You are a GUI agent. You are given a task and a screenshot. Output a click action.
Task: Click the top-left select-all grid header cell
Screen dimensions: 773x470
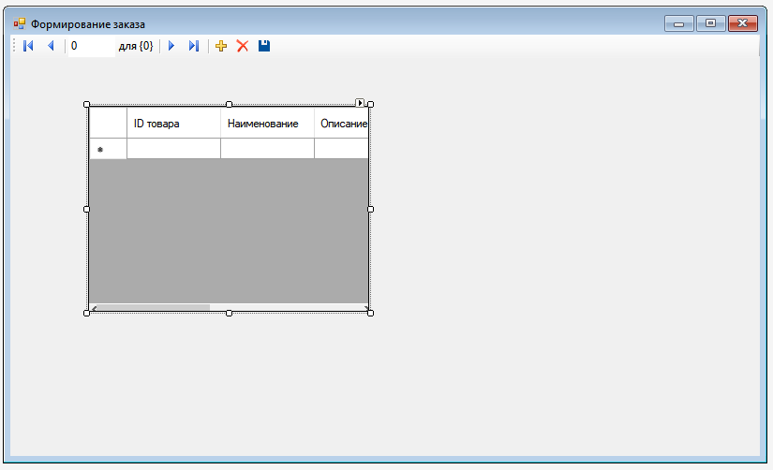tap(108, 124)
